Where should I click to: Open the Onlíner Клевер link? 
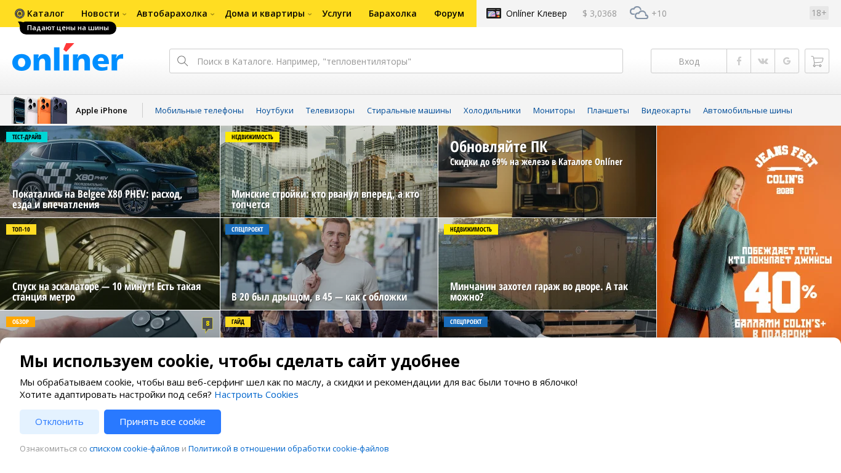tap(536, 14)
